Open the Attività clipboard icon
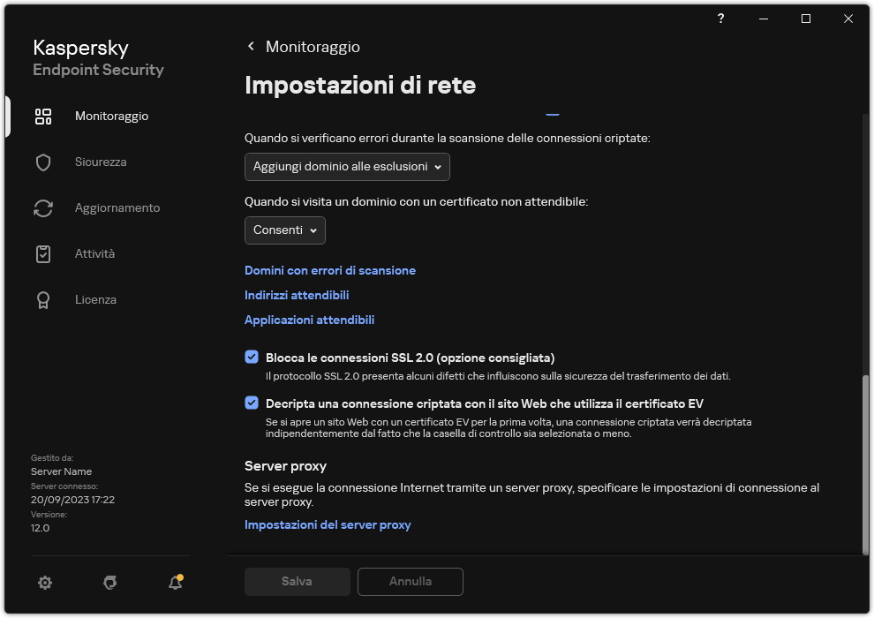The height and width of the screenshot is (618, 874). [x=42, y=253]
